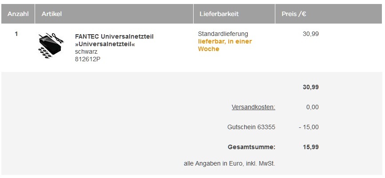Click the voucher discount amount - 15,00
This screenshot has width=385, height=178.
tap(309, 127)
